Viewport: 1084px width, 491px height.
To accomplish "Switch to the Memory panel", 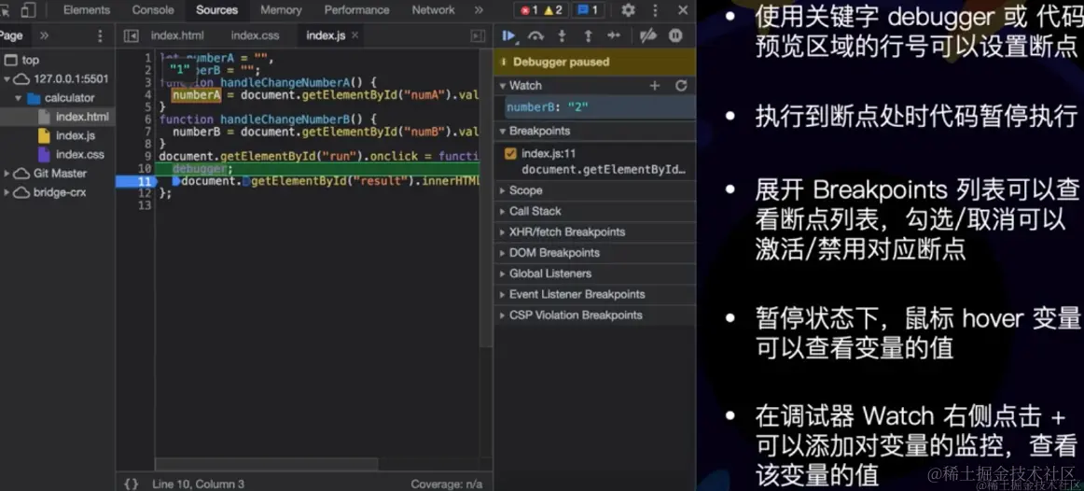I will (x=281, y=10).
